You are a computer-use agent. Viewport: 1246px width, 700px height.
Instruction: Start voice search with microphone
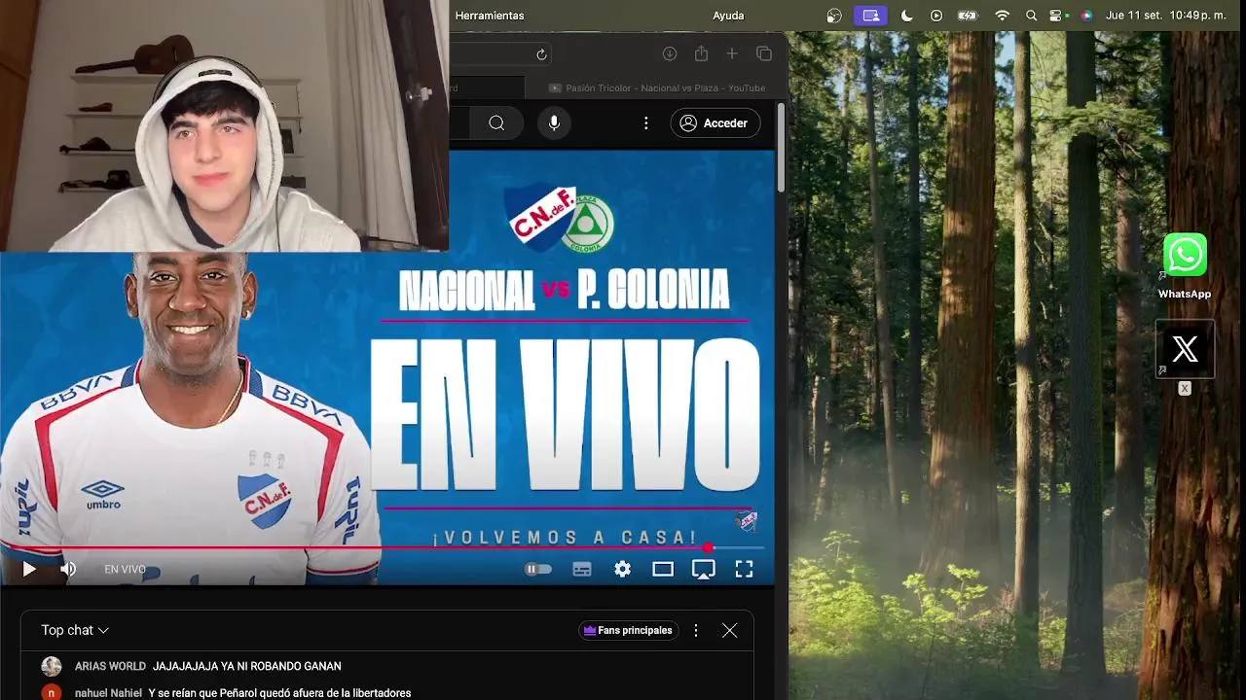point(554,122)
